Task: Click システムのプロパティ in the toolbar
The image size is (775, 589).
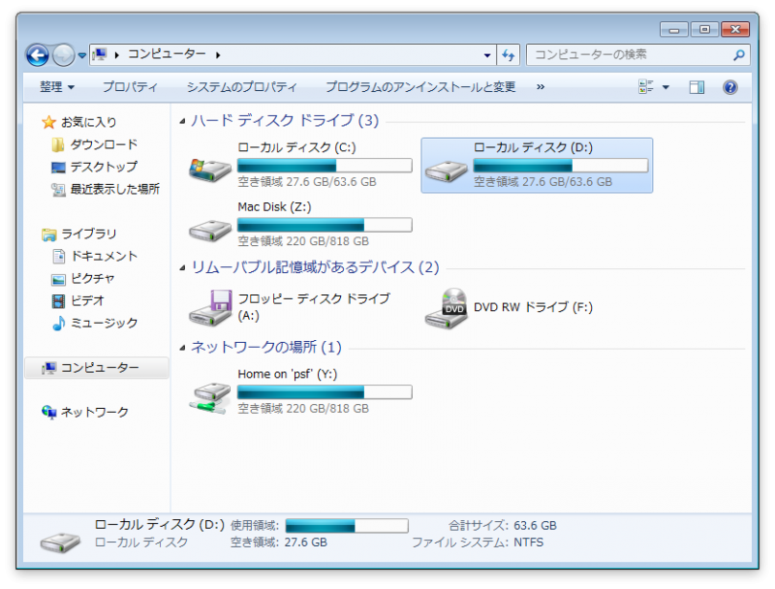Action: tap(241, 87)
